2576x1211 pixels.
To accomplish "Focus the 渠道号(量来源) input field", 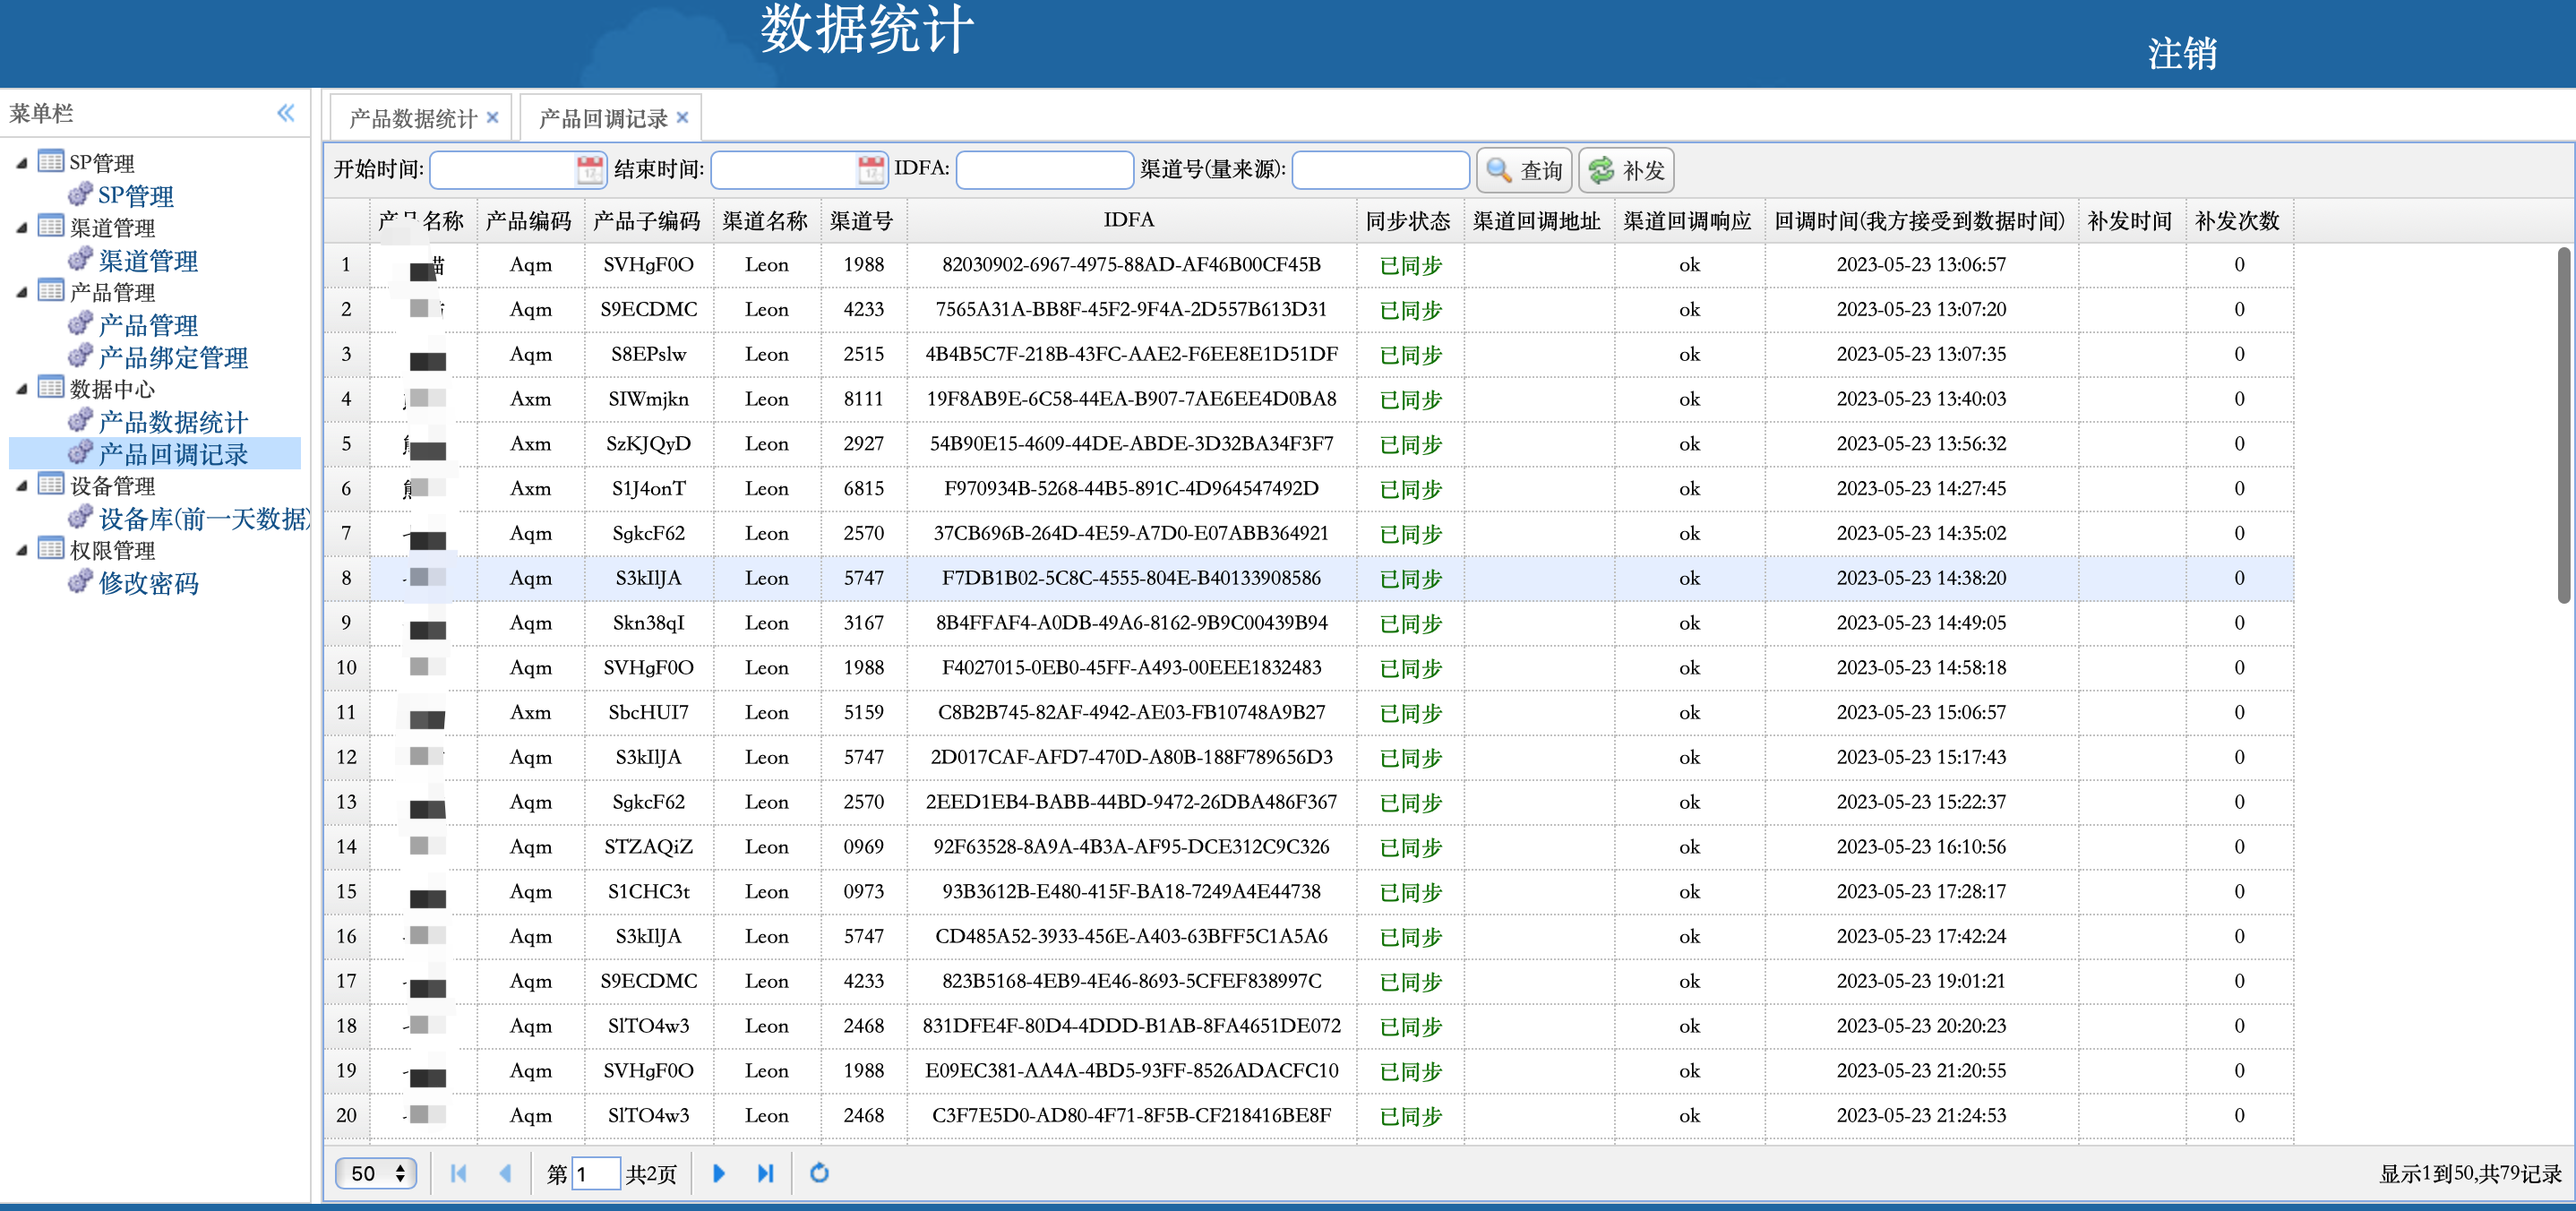I will [1380, 169].
